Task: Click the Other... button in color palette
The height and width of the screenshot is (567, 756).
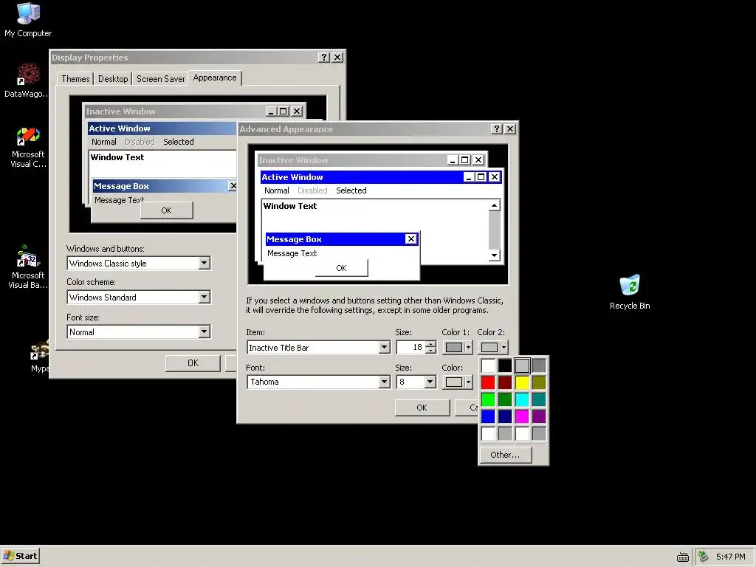Action: click(x=505, y=455)
